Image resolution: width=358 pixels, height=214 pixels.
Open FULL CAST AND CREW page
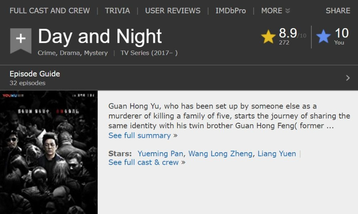50,11
